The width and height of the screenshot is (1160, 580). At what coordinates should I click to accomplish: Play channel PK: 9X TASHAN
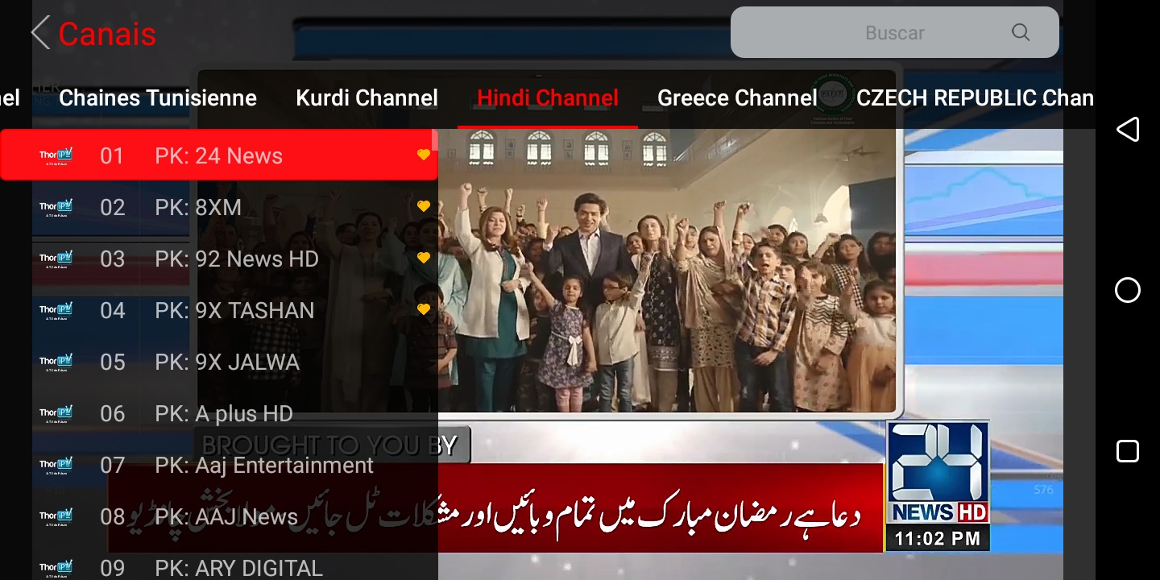click(219, 310)
